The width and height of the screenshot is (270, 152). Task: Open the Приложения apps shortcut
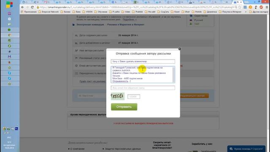click(x=29, y=12)
